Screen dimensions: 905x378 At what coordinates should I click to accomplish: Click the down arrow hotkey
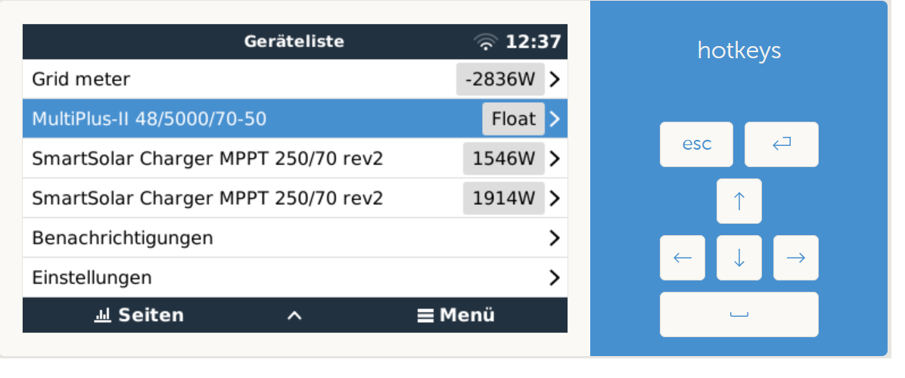pyautogui.click(x=739, y=258)
